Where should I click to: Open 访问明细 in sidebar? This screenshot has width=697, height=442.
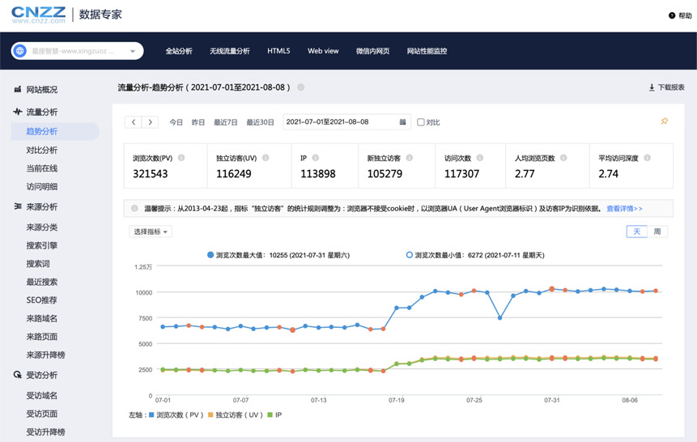pyautogui.click(x=42, y=186)
